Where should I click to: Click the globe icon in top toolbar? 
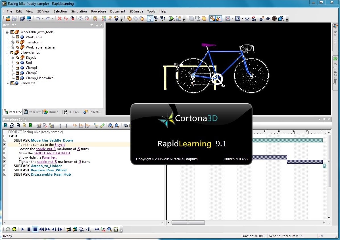(274, 19)
